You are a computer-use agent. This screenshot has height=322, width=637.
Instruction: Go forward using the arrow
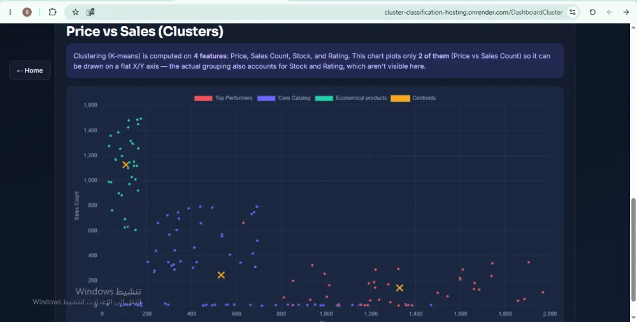tap(626, 12)
